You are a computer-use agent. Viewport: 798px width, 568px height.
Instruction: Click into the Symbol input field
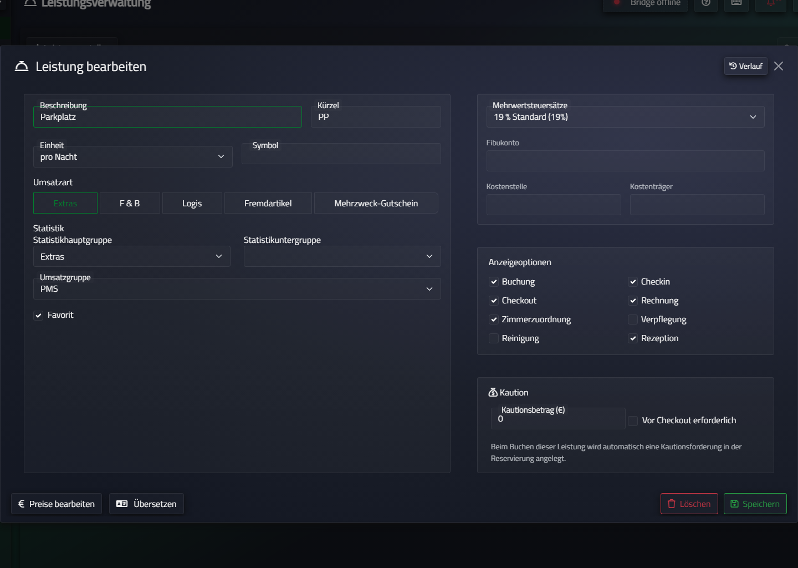coord(341,154)
